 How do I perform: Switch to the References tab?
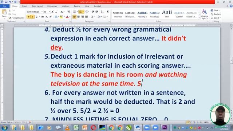pyautogui.click(x=52, y=6)
